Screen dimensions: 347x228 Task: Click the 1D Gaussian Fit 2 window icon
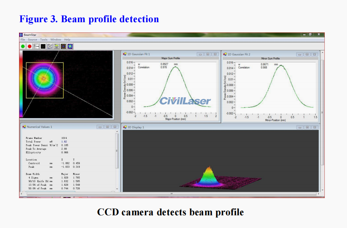(x=225, y=54)
